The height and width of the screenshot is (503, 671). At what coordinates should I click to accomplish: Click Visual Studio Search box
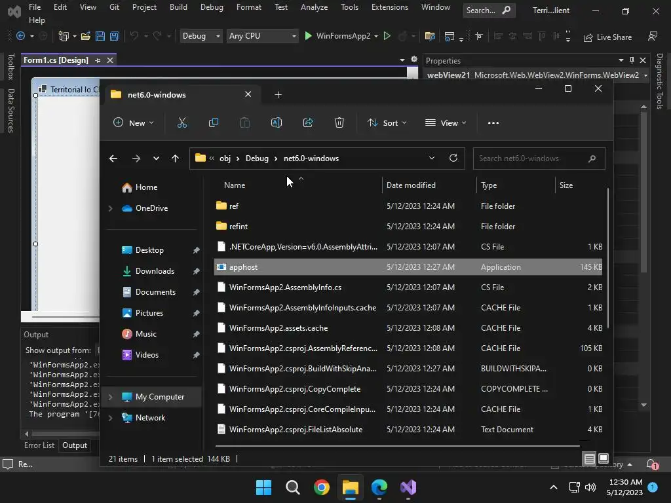point(489,10)
